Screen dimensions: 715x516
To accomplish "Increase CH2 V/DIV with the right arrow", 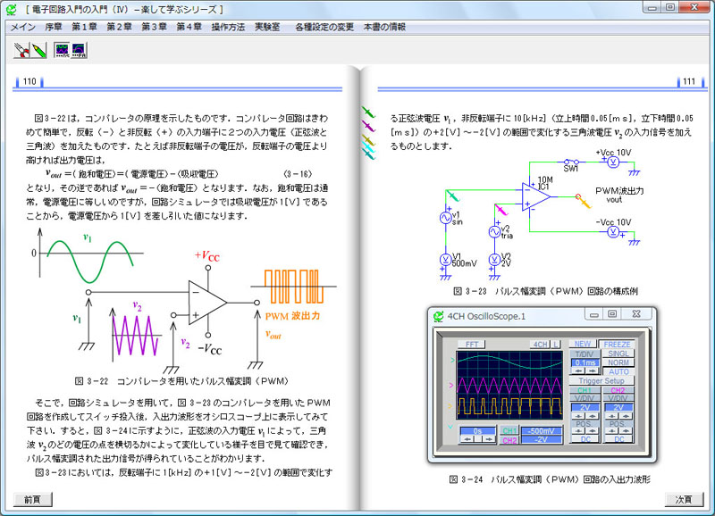I will tap(626, 416).
